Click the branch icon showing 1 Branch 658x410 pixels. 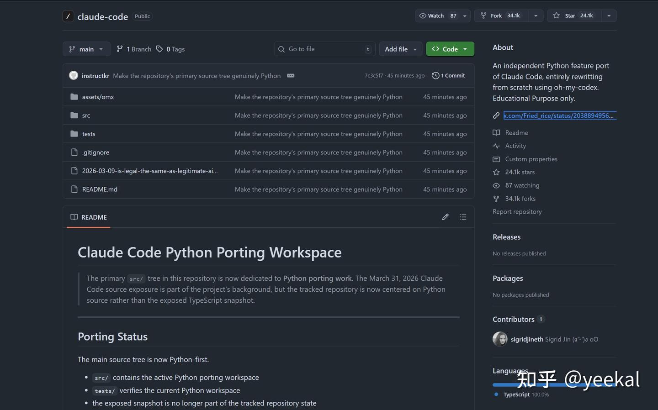point(120,49)
